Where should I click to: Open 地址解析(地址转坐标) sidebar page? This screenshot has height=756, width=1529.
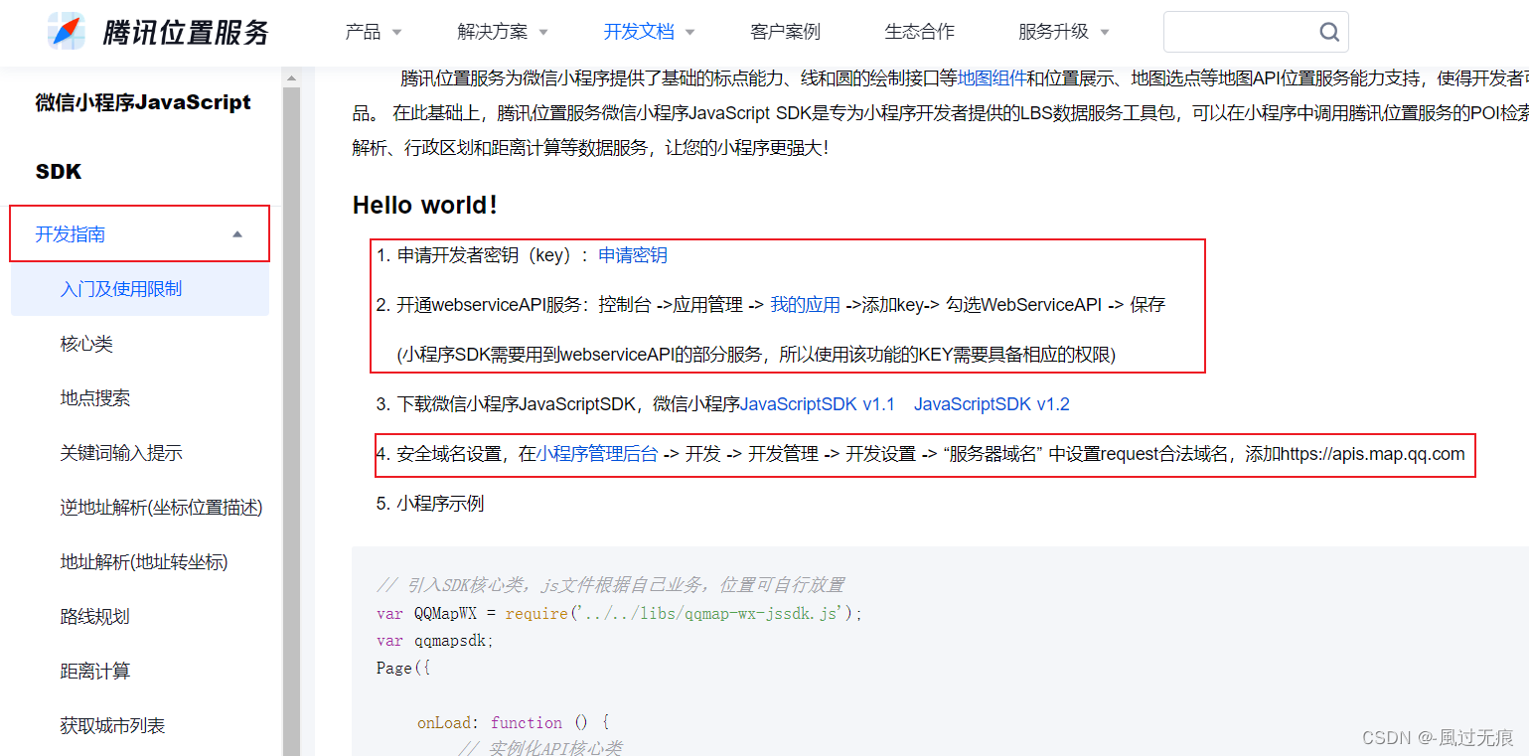point(144,562)
